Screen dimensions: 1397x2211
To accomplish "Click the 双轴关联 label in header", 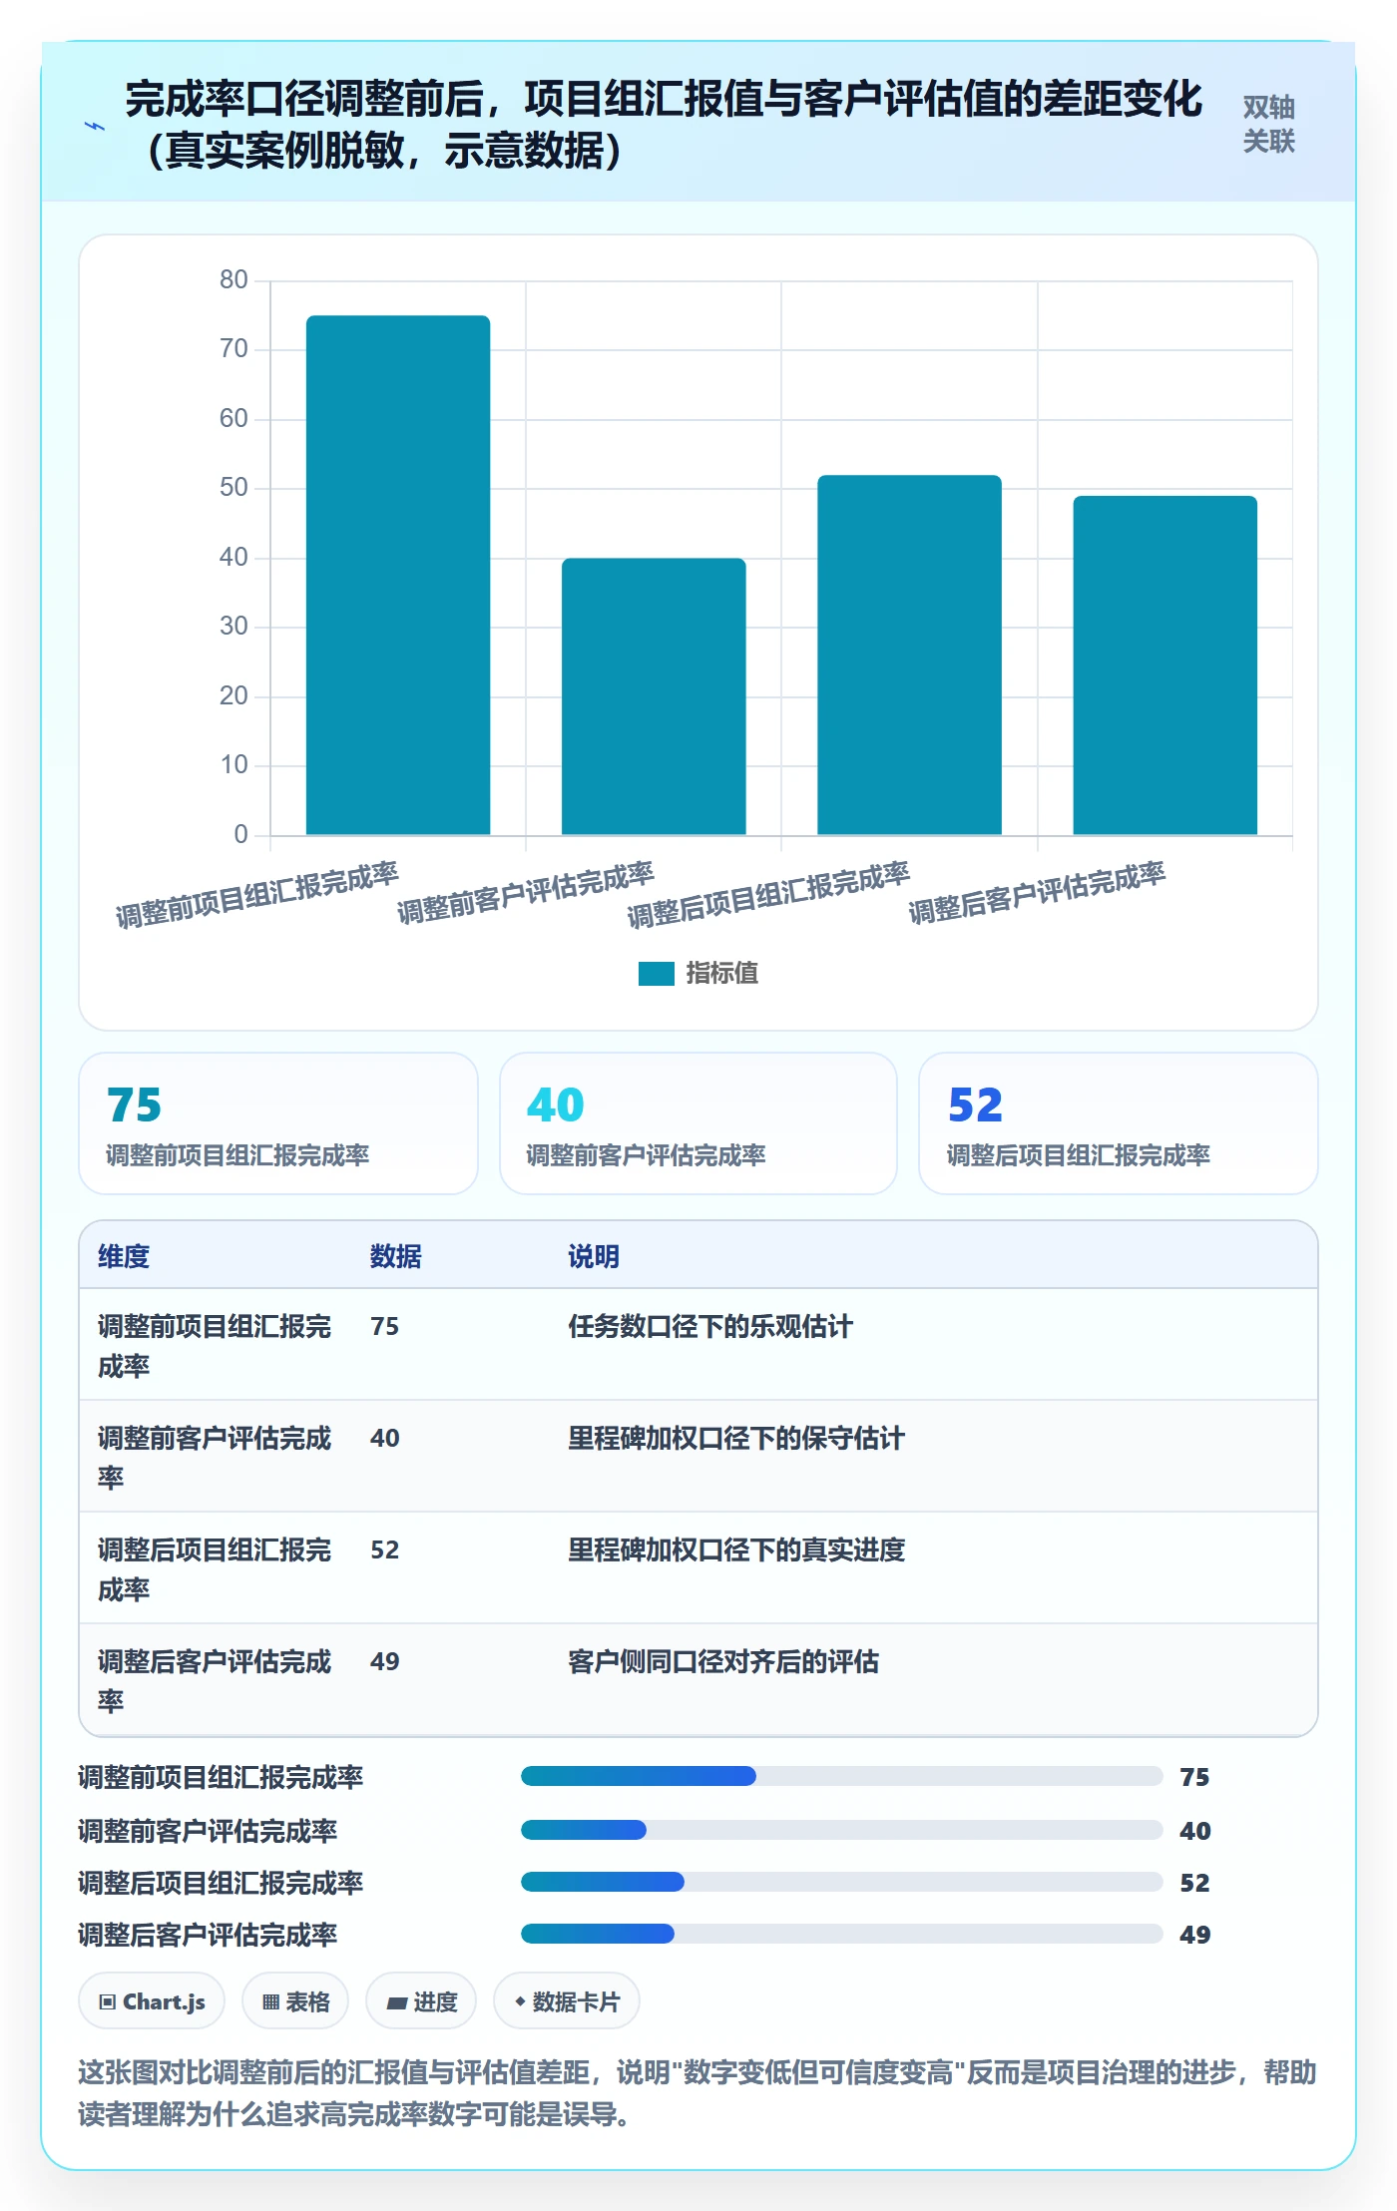I will click(x=1268, y=124).
